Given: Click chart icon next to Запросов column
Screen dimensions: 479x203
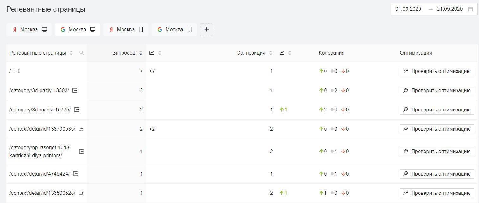Looking at the screenshot, I should 152,53.
